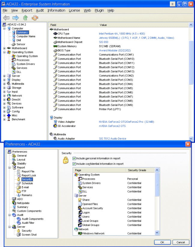The height and width of the screenshot is (247, 195).
Task: Select the Windows Network row in page list
Action: click(115, 233)
